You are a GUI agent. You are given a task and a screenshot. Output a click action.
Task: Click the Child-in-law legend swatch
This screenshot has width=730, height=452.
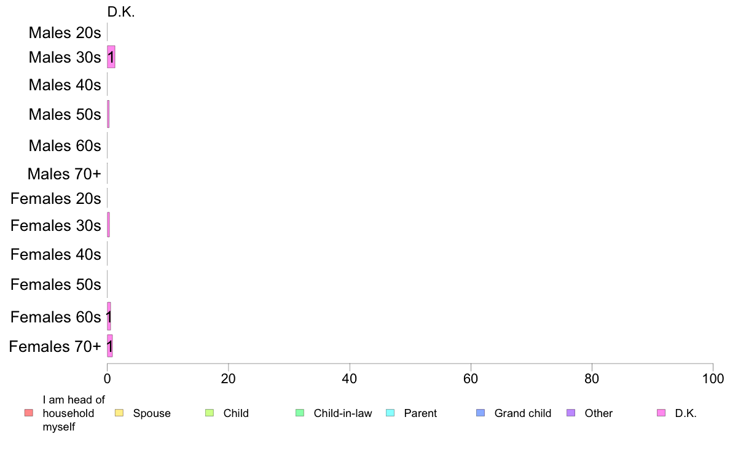tap(299, 413)
